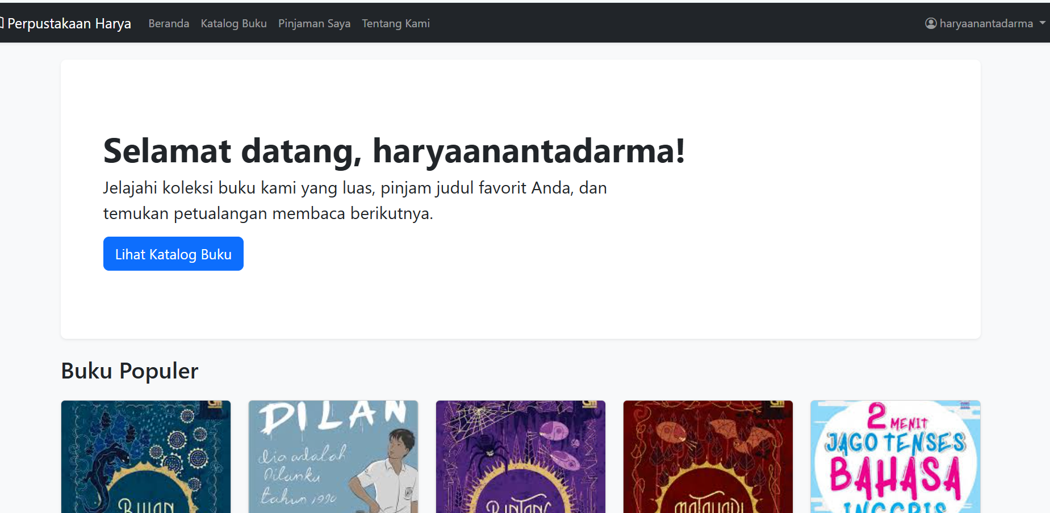Open the Matahari red book cover

pyautogui.click(x=708, y=457)
